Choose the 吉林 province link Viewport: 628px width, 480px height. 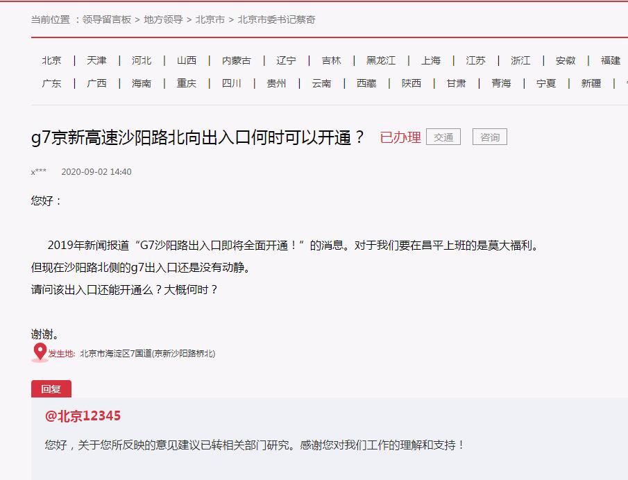coord(331,60)
